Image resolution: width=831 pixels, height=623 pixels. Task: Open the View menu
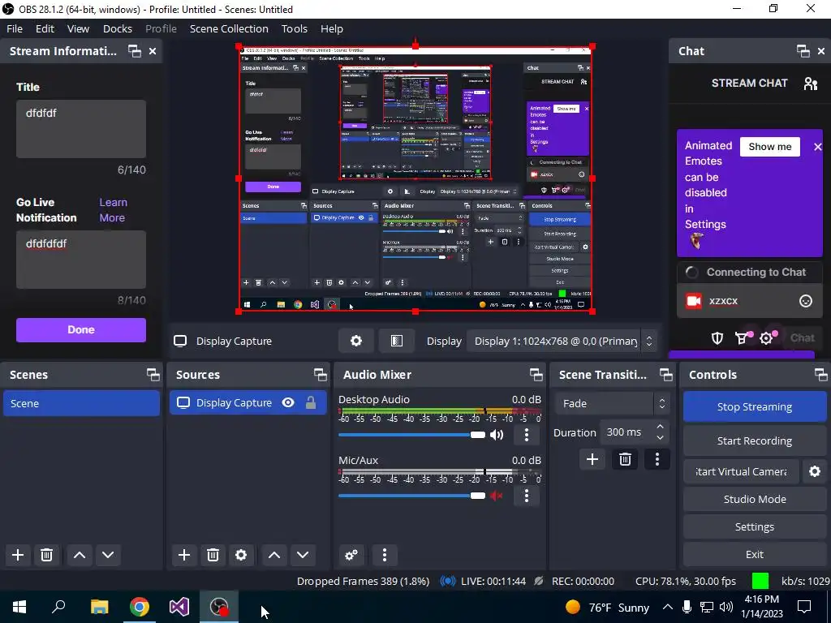pos(78,28)
